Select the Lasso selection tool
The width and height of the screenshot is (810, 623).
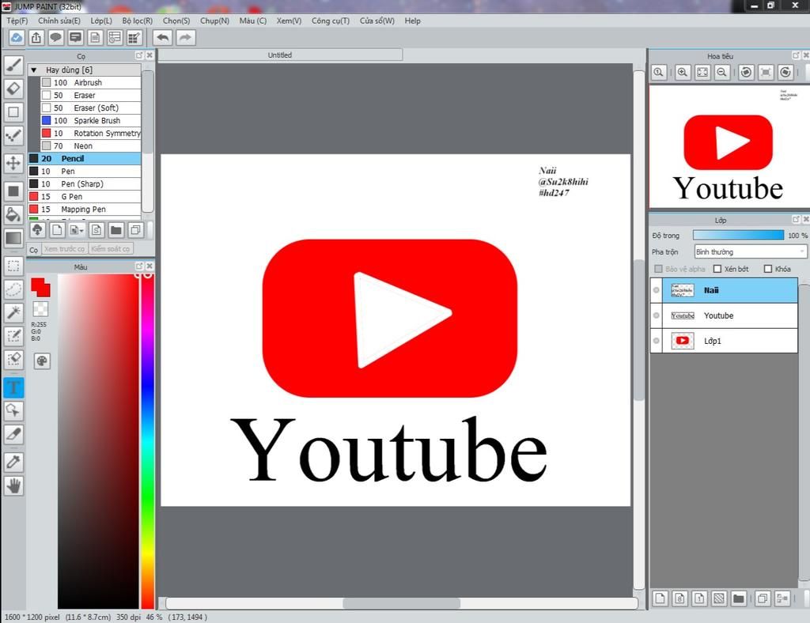click(x=13, y=289)
